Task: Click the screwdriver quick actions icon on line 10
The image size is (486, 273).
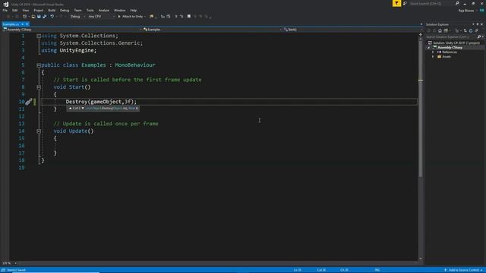Action: click(x=29, y=102)
